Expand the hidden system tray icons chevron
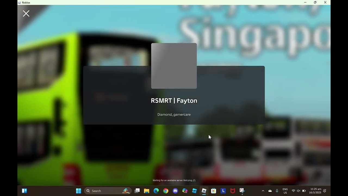The height and width of the screenshot is (196, 348). pos(263,191)
